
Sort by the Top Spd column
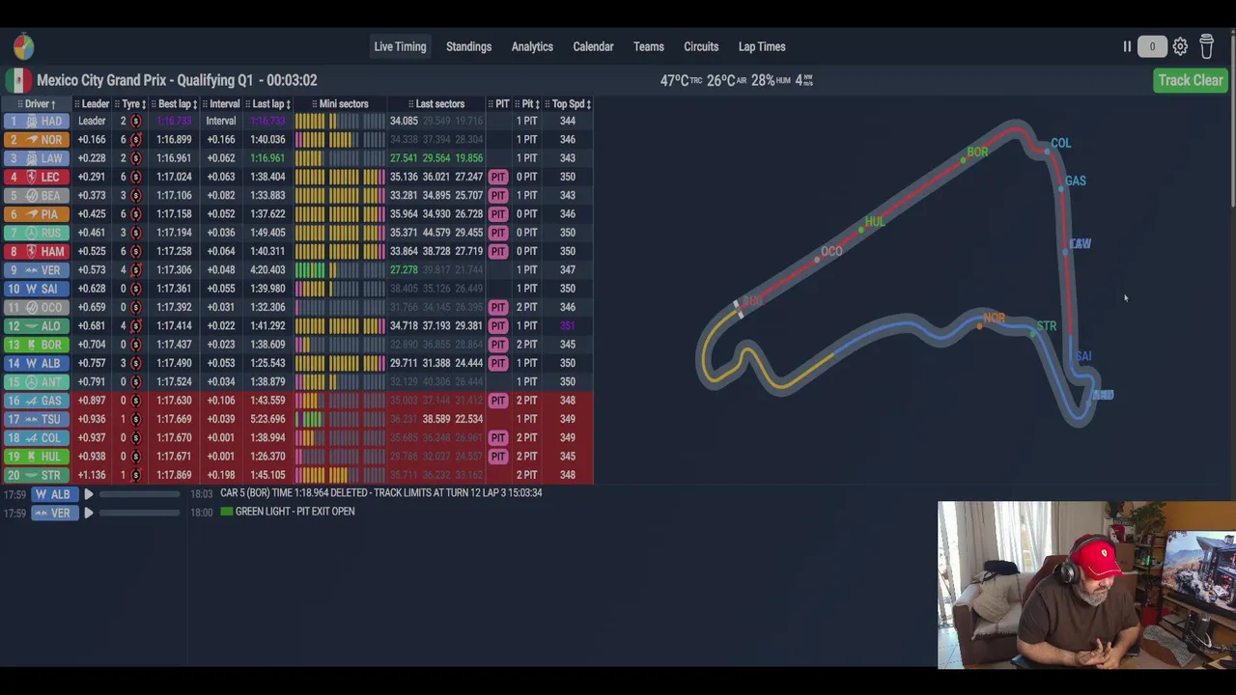tap(569, 103)
